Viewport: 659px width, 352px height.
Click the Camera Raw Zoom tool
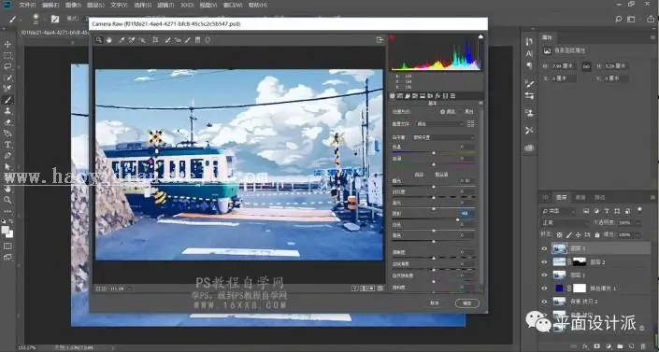coord(99,40)
